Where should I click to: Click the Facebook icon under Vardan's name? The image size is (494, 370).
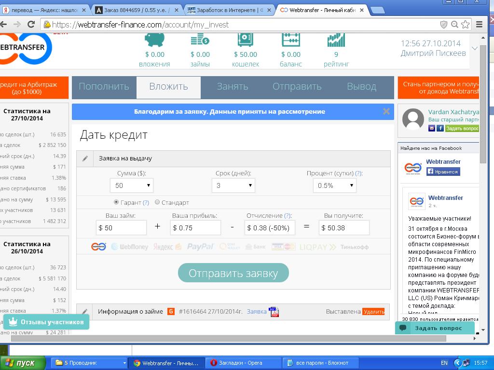tap(440, 128)
